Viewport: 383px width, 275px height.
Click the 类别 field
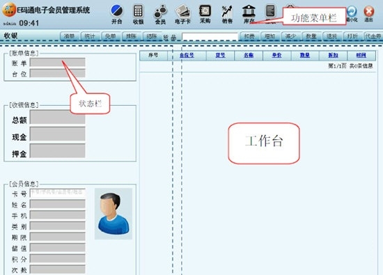tap(57, 226)
